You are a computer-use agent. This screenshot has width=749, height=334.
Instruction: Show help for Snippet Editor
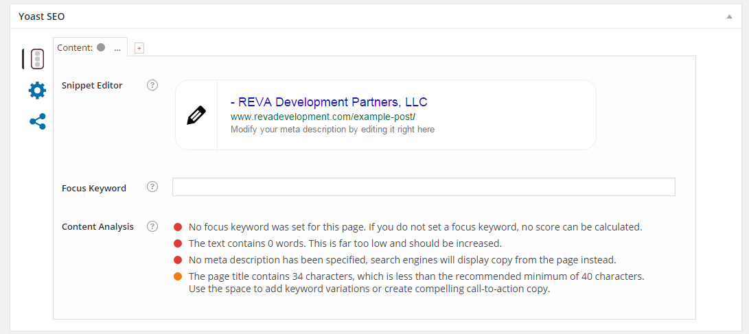coord(152,86)
